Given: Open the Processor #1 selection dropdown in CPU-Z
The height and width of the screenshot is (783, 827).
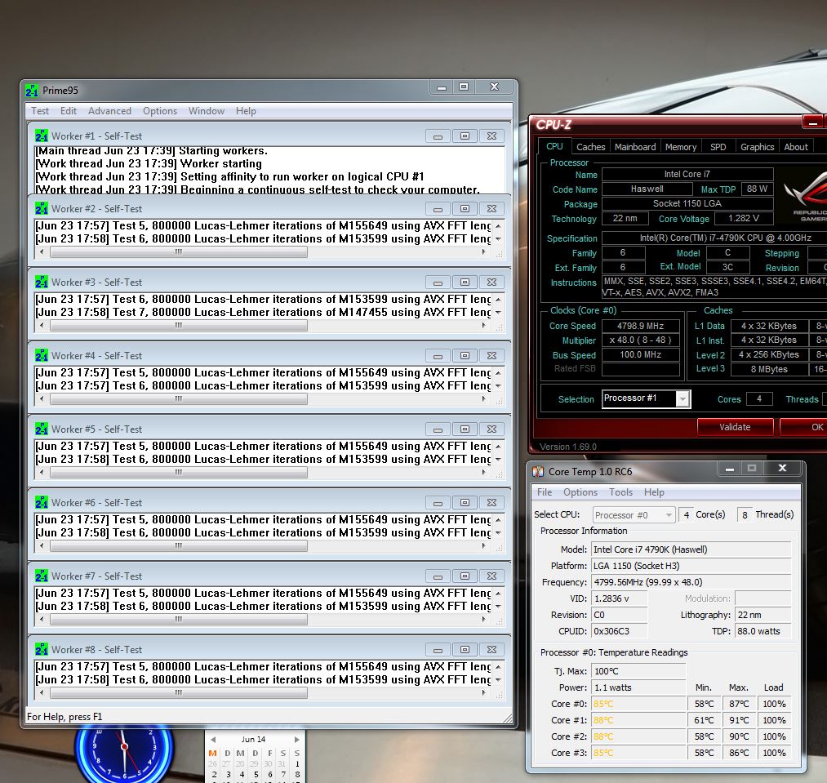Looking at the screenshot, I should pos(646,399).
